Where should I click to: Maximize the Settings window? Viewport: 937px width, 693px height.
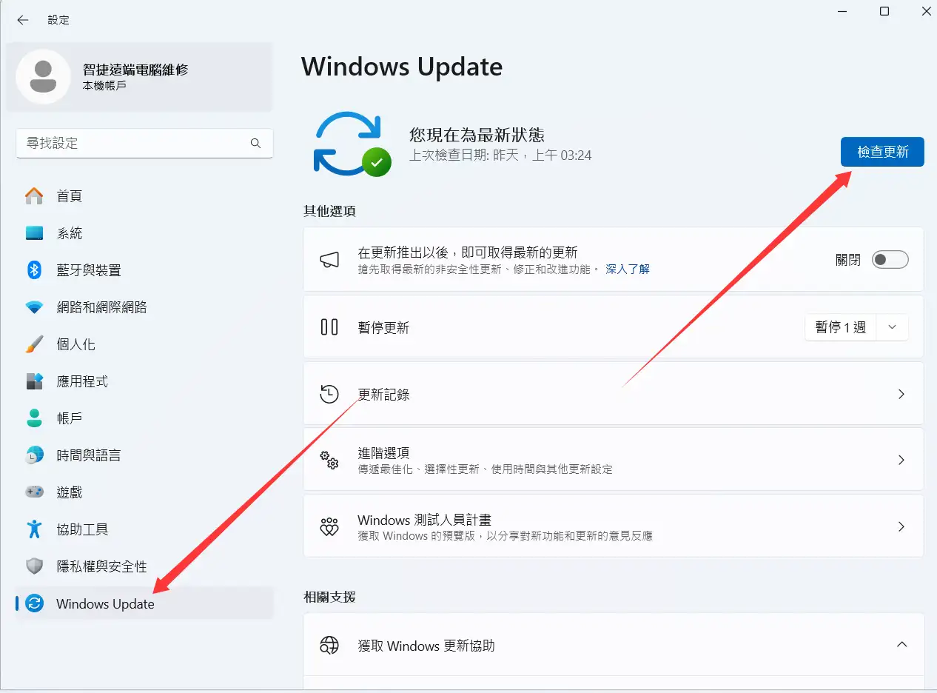[x=884, y=11]
